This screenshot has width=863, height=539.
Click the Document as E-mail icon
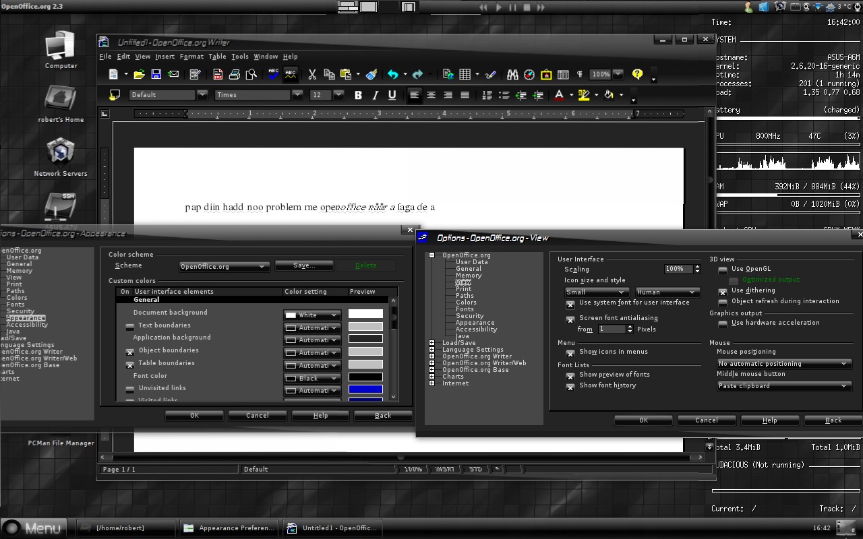pyautogui.click(x=173, y=74)
